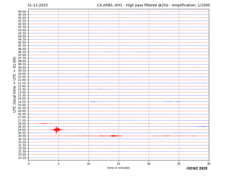Click the blue signal near 12 minutes on 12:30 trace
The width and height of the screenshot is (237, 178).
(100, 89)
